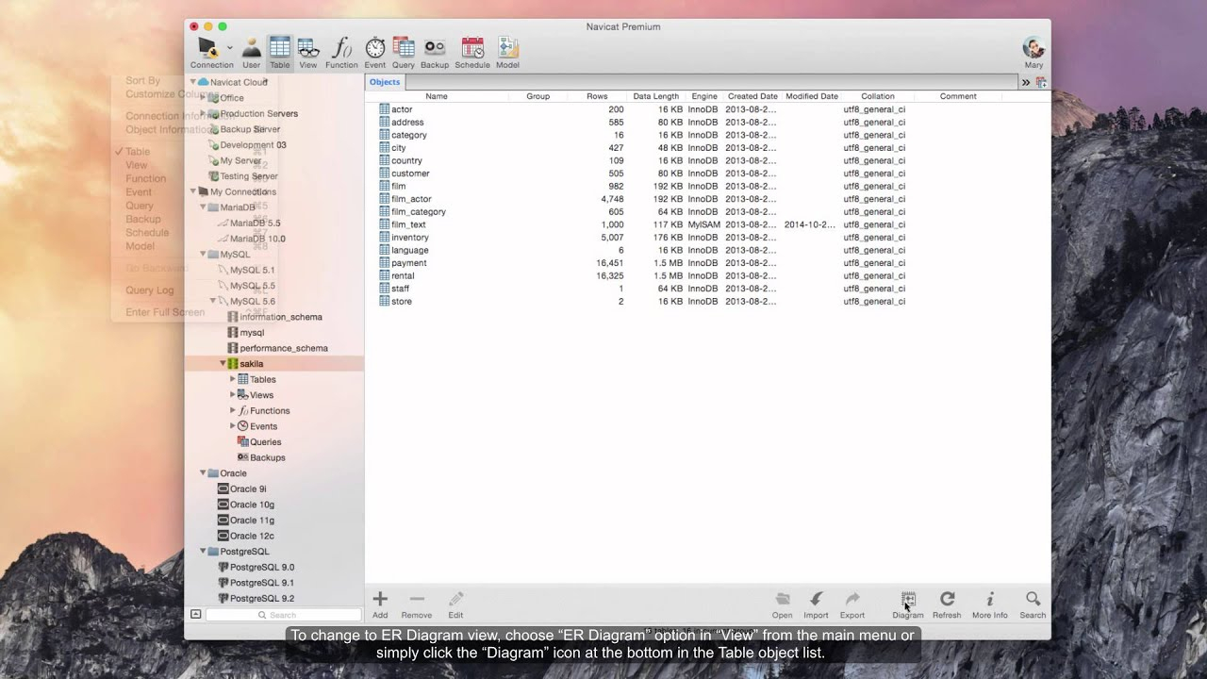Select the Oracle 11g connection
The width and height of the screenshot is (1207, 679).
pos(246,521)
